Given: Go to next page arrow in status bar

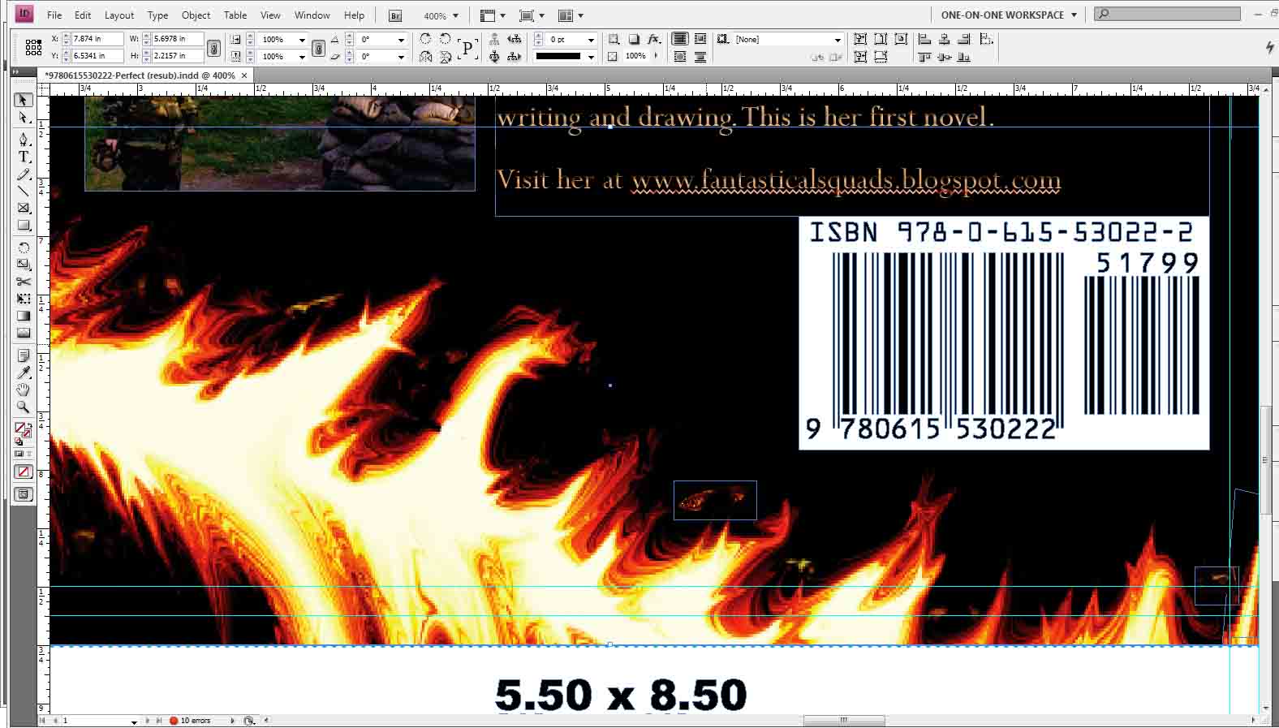Looking at the screenshot, I should click(x=148, y=720).
